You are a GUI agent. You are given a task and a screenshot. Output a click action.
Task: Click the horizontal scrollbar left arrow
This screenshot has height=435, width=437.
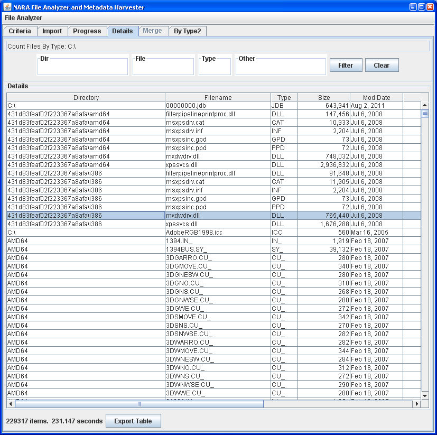[x=10, y=404]
